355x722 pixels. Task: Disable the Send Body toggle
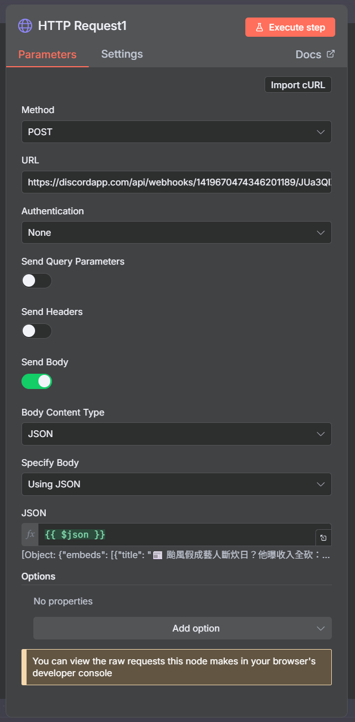coord(37,382)
